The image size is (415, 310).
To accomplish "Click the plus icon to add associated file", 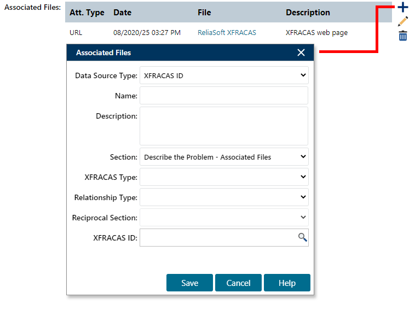I will pyautogui.click(x=403, y=8).
